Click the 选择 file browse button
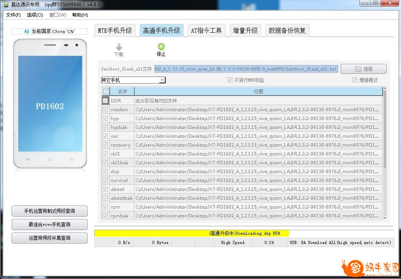Viewport: 401px width, 279px height. coord(363,69)
